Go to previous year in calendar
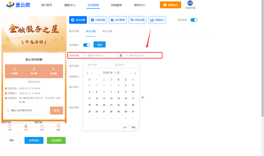Viewport: 264px width, 156px height. click(87, 73)
